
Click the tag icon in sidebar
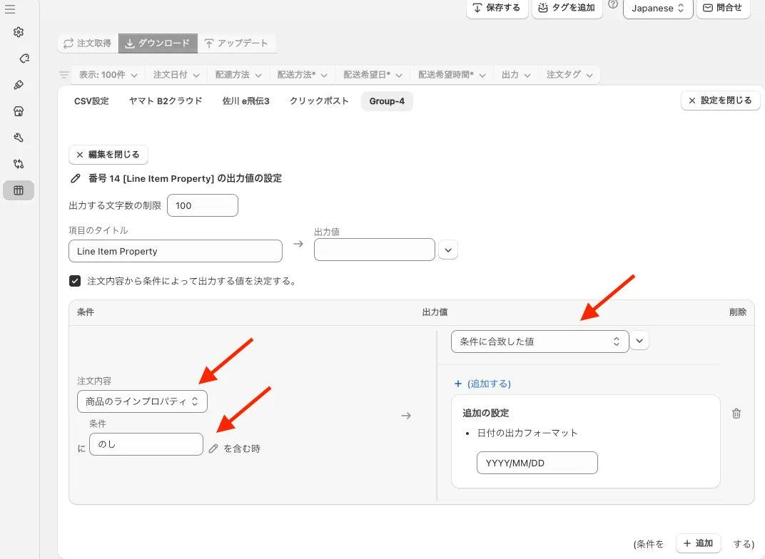tap(24, 58)
